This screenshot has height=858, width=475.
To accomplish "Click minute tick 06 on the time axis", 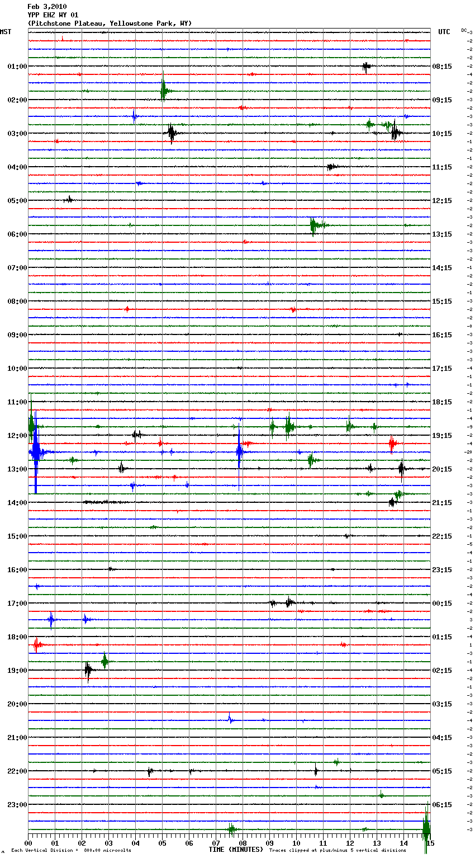I will pos(189,843).
